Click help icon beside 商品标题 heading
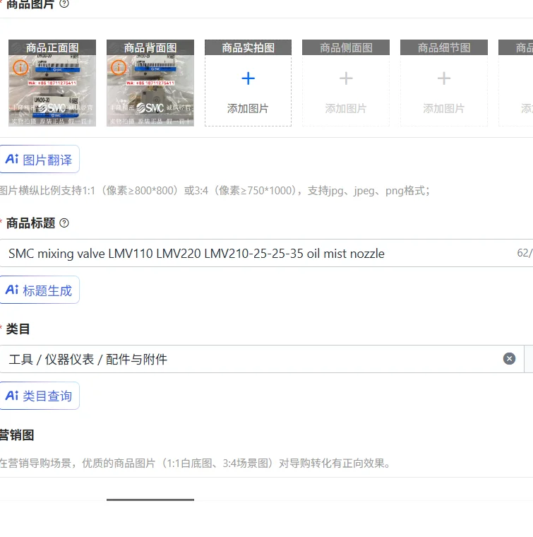 [x=64, y=223]
